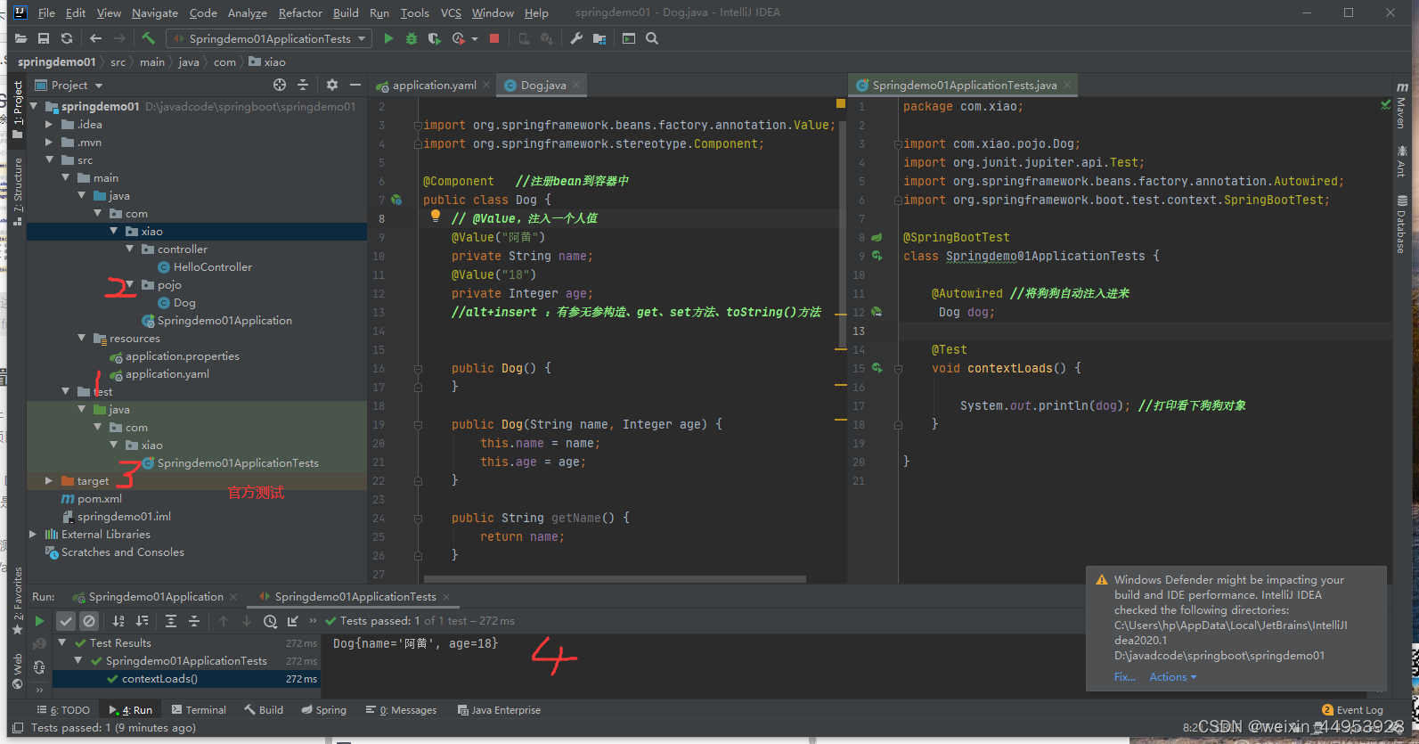The image size is (1419, 744).
Task: Synchronize files with the refresh icon
Action: tap(67, 39)
